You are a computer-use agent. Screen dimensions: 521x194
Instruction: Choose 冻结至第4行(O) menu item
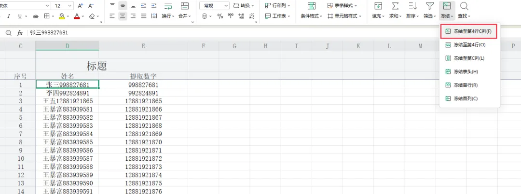pyautogui.click(x=469, y=44)
